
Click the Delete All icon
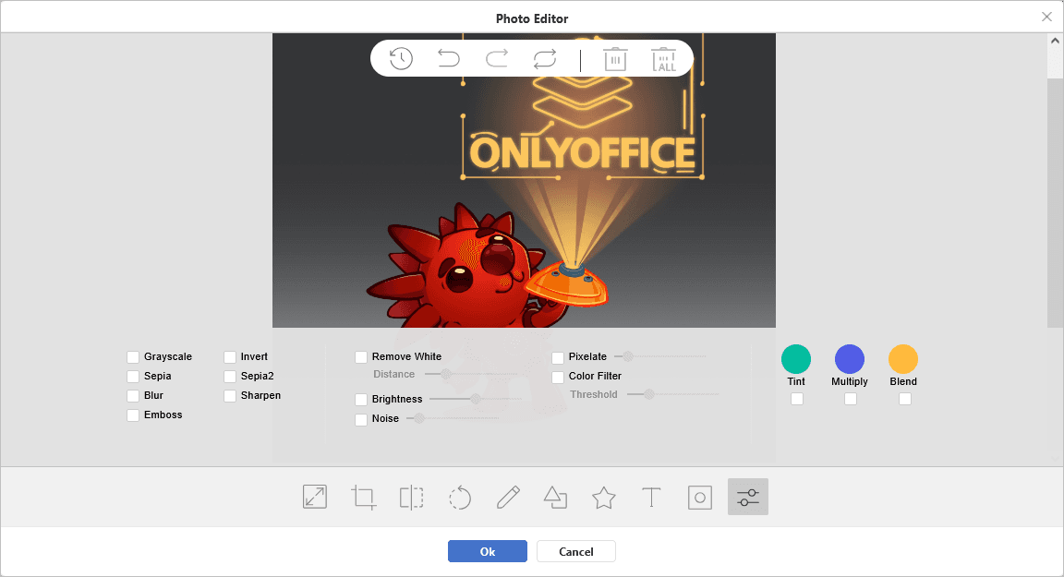tap(663, 58)
